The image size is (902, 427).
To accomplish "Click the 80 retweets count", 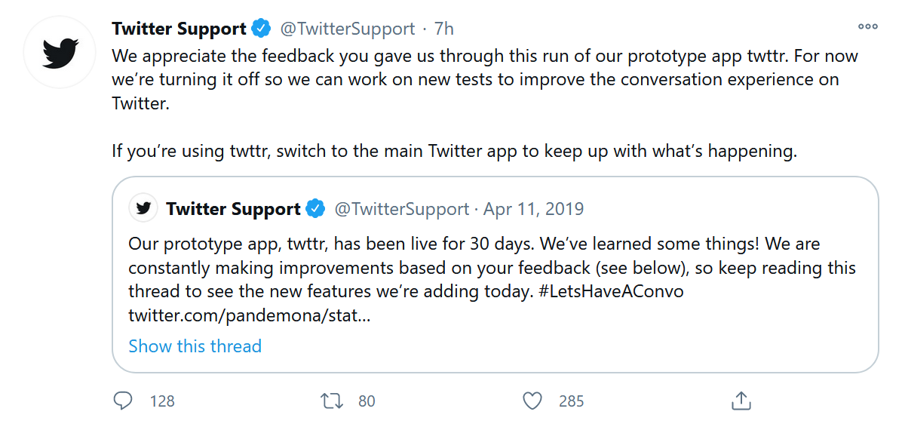I will pos(367,401).
